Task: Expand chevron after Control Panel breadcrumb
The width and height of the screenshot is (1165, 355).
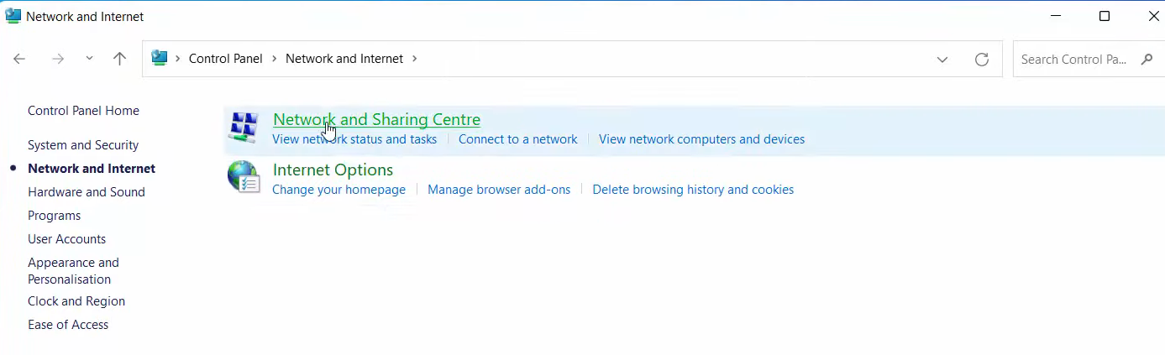Action: (x=274, y=59)
